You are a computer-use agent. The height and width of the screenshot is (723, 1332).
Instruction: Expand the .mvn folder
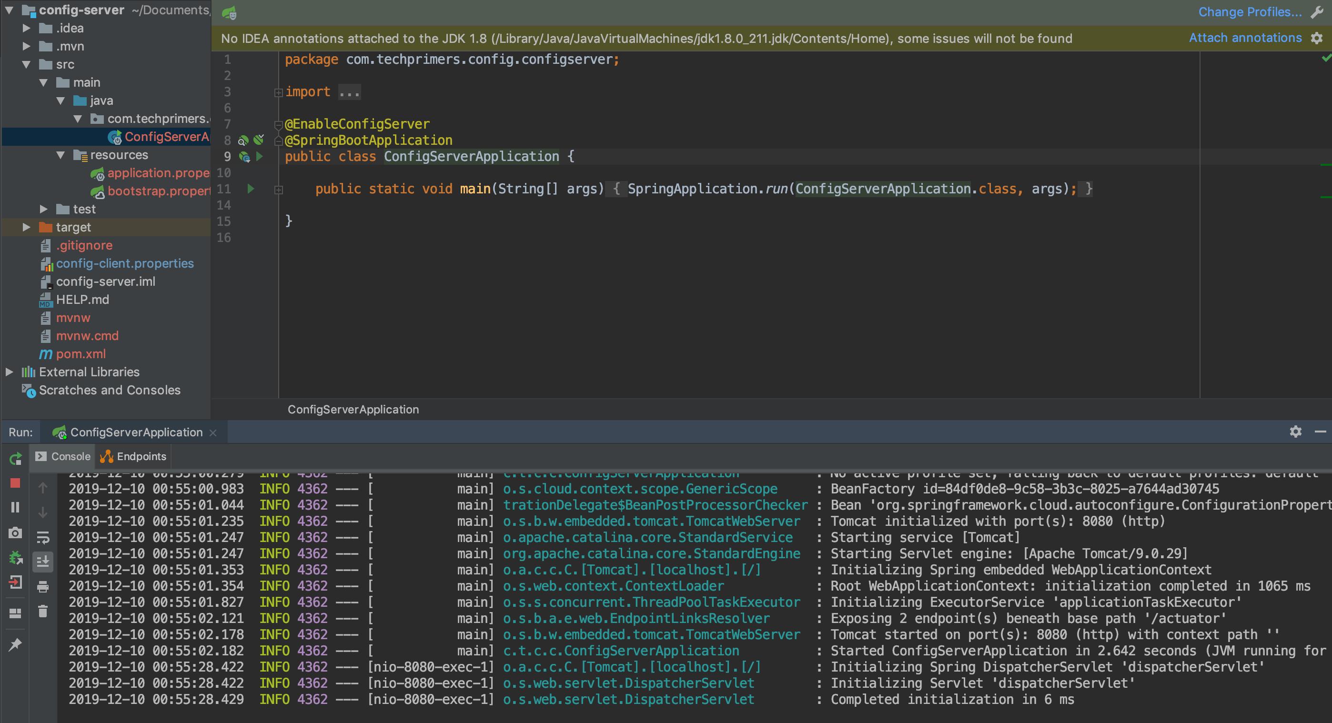point(26,46)
